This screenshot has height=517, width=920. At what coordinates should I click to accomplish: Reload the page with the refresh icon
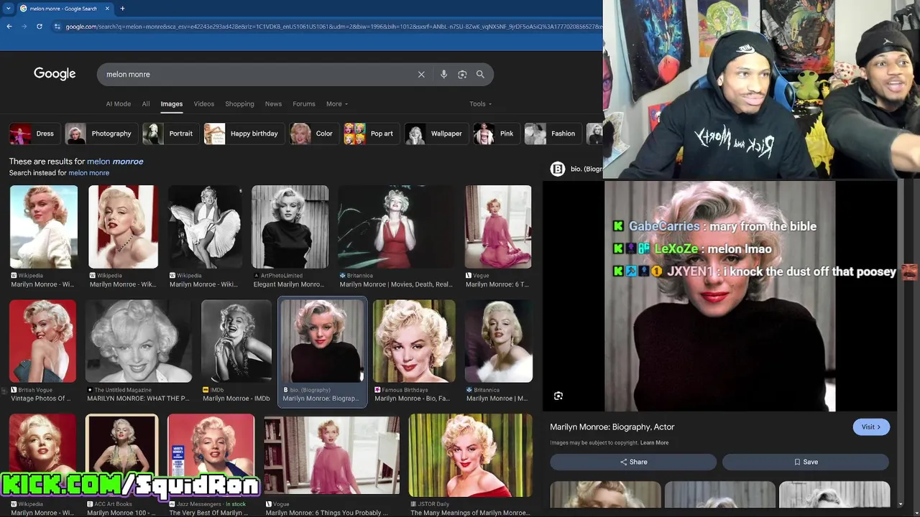(39, 27)
